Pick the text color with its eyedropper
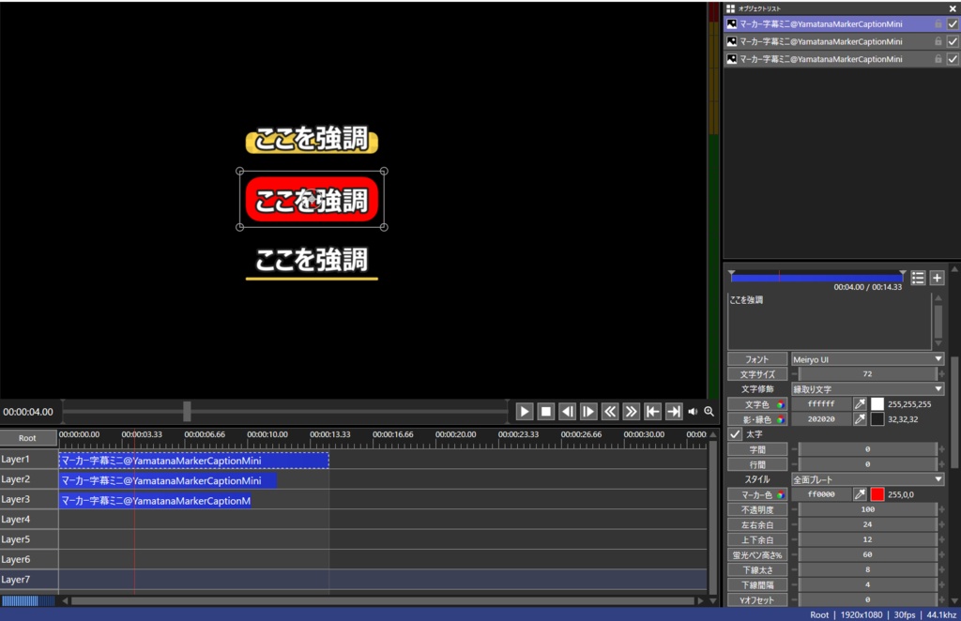 pos(860,404)
